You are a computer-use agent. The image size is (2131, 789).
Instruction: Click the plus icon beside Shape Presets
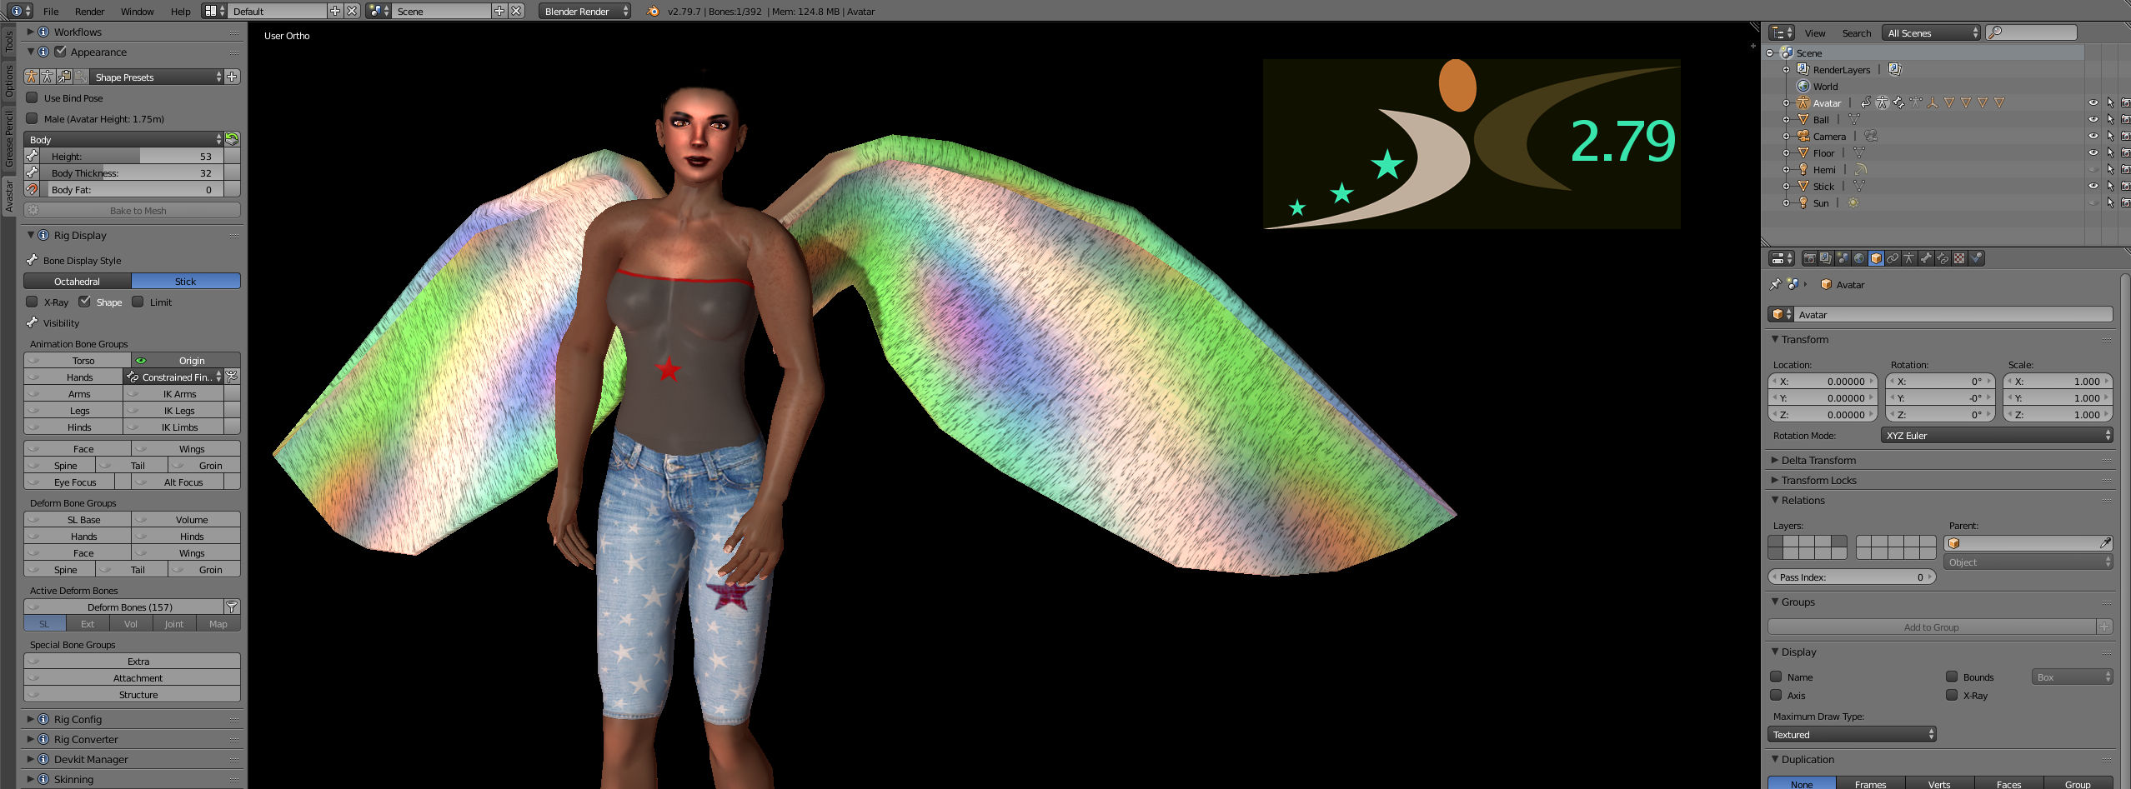[x=233, y=77]
